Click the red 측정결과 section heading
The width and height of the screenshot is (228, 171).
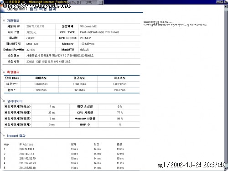(13, 72)
